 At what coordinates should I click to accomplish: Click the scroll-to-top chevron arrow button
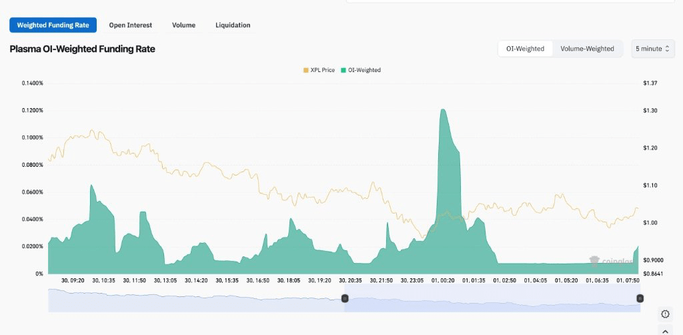coord(665,331)
